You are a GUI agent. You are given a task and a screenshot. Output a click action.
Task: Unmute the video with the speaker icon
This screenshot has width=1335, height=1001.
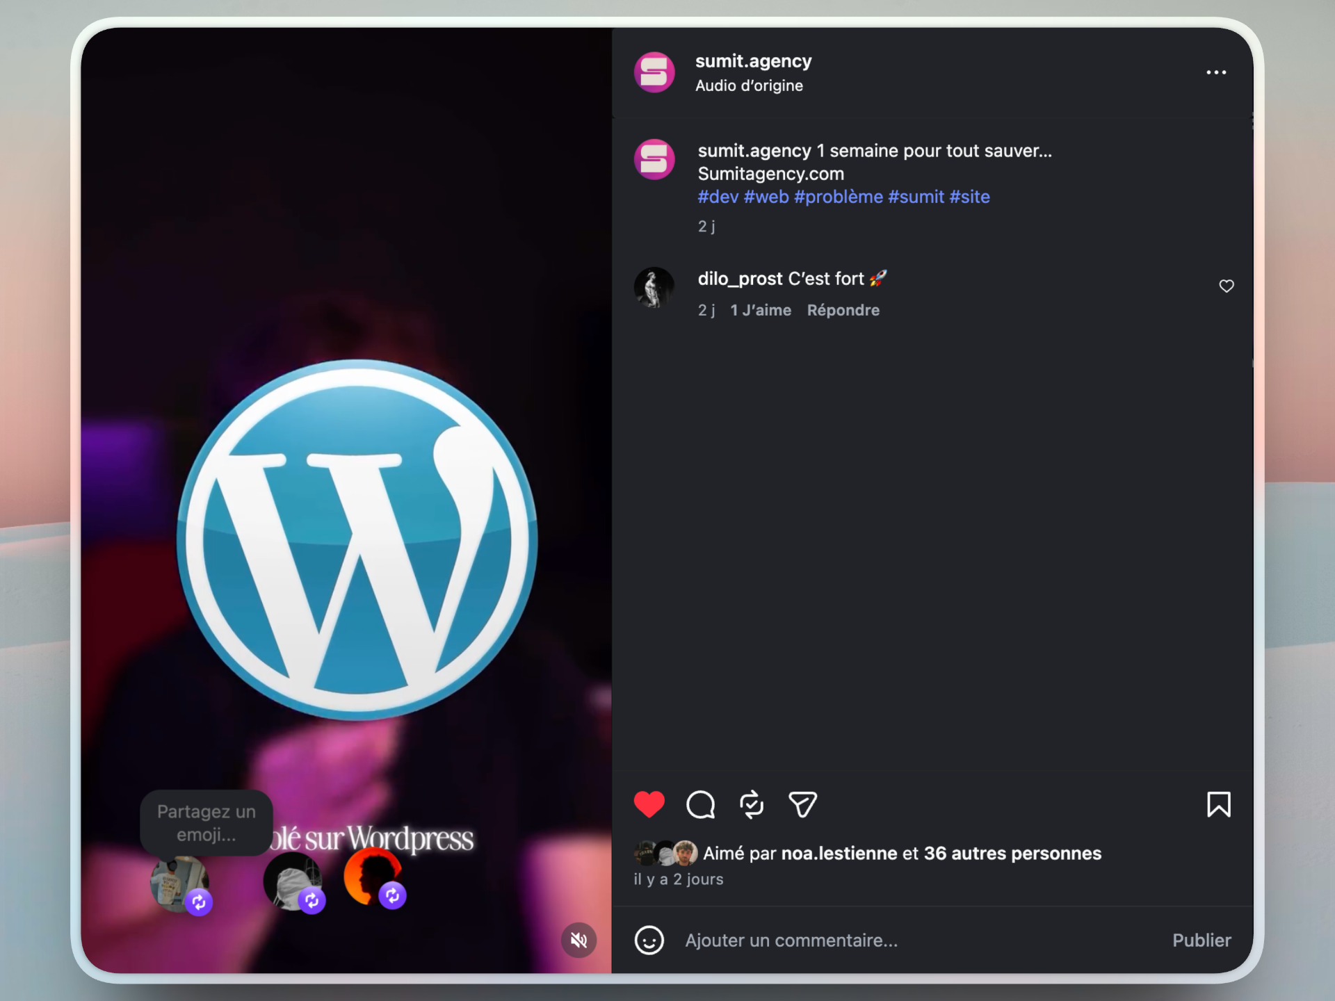point(578,940)
